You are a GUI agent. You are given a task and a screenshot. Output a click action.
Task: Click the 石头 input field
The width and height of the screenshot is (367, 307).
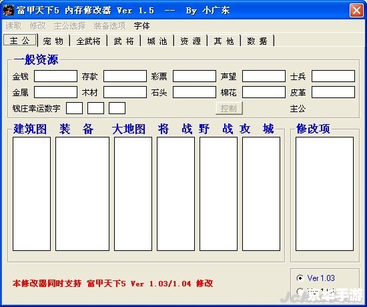coord(194,92)
